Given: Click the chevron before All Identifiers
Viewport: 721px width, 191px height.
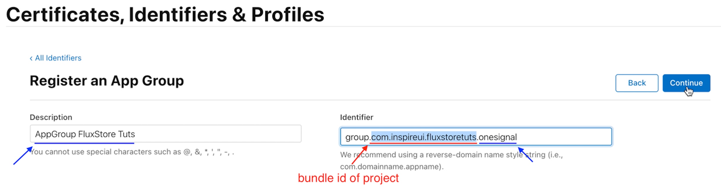Looking at the screenshot, I should pyautogui.click(x=31, y=58).
